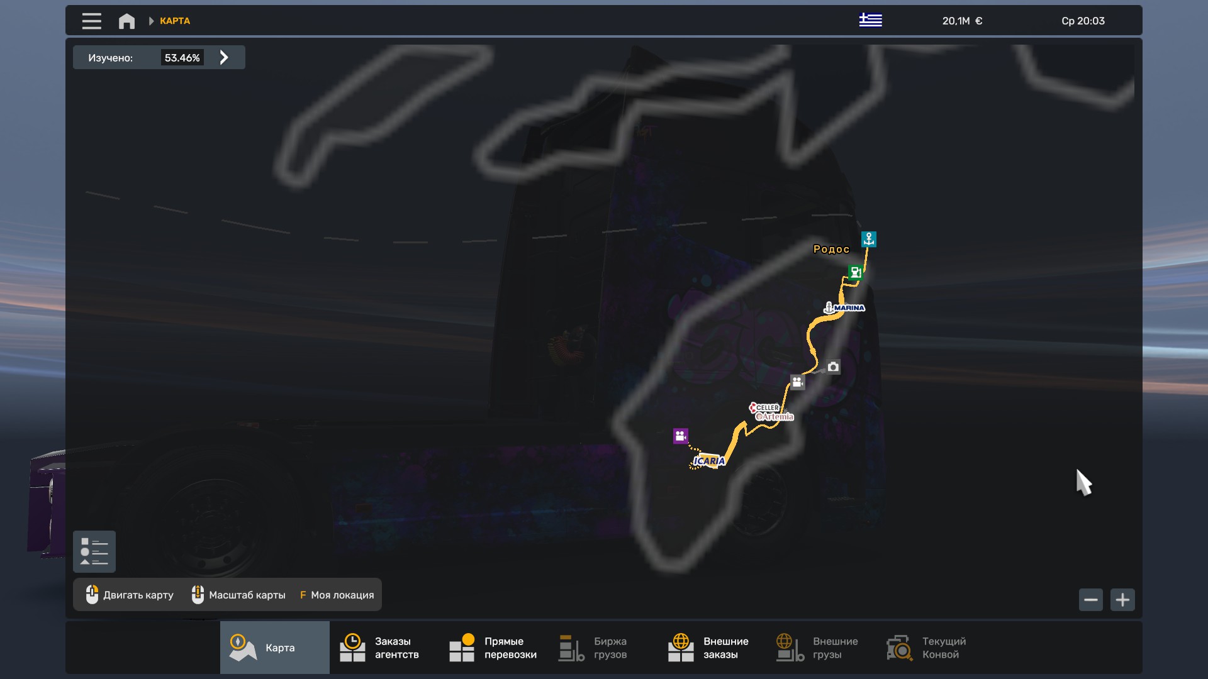Open the map legend list button
1208x679 pixels.
tap(94, 551)
